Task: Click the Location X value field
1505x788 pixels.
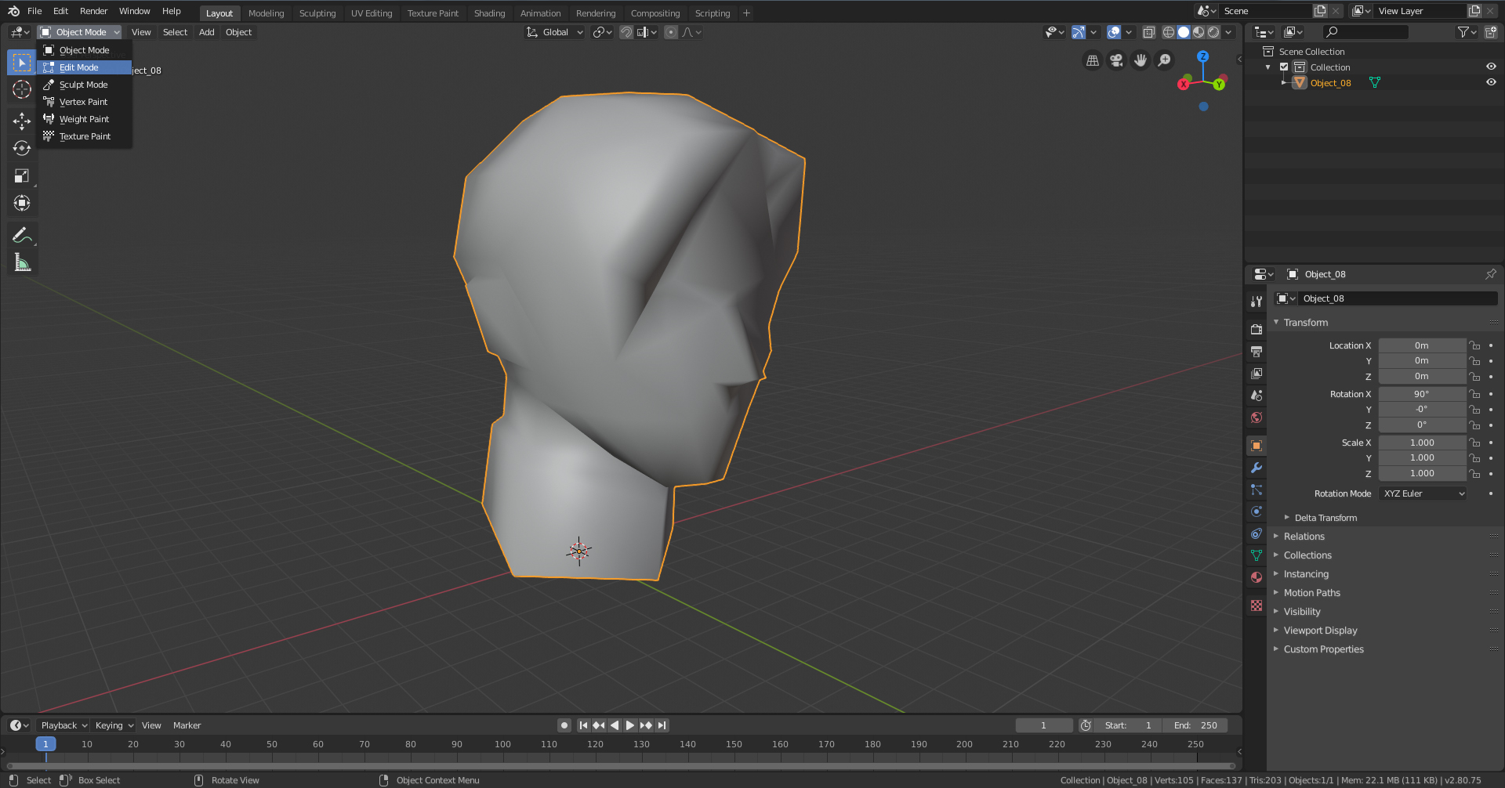Action: click(x=1422, y=345)
